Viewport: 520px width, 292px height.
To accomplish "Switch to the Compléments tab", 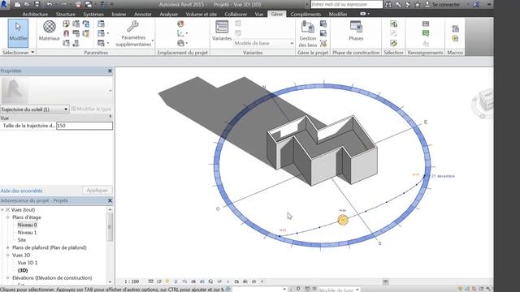I will (x=305, y=15).
